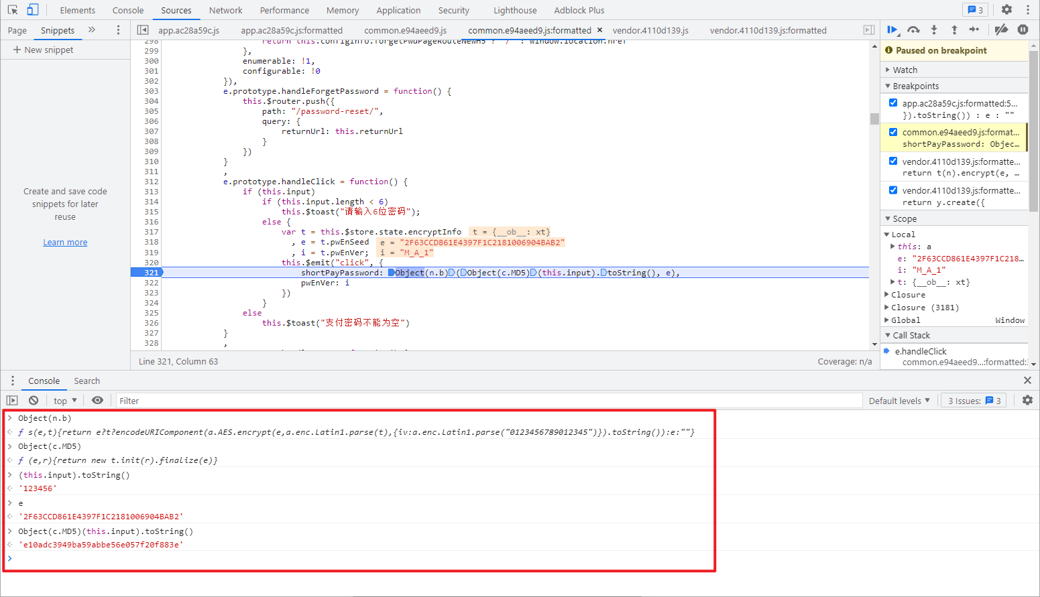Click the 3 Issues button in console toolbar
Screen dimensions: 1040x597
pyautogui.click(x=974, y=401)
